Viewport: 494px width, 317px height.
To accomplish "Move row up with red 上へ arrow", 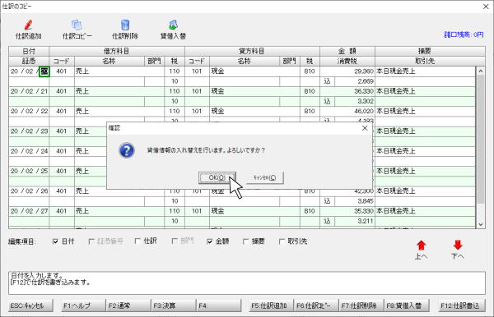I will [422, 246].
